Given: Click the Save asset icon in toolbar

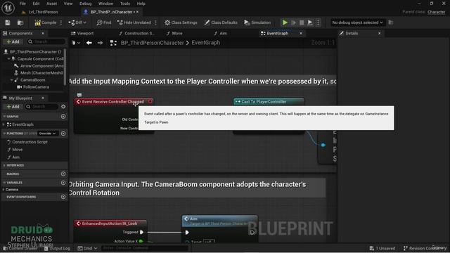Looking at the screenshot, I should tap(8, 22).
